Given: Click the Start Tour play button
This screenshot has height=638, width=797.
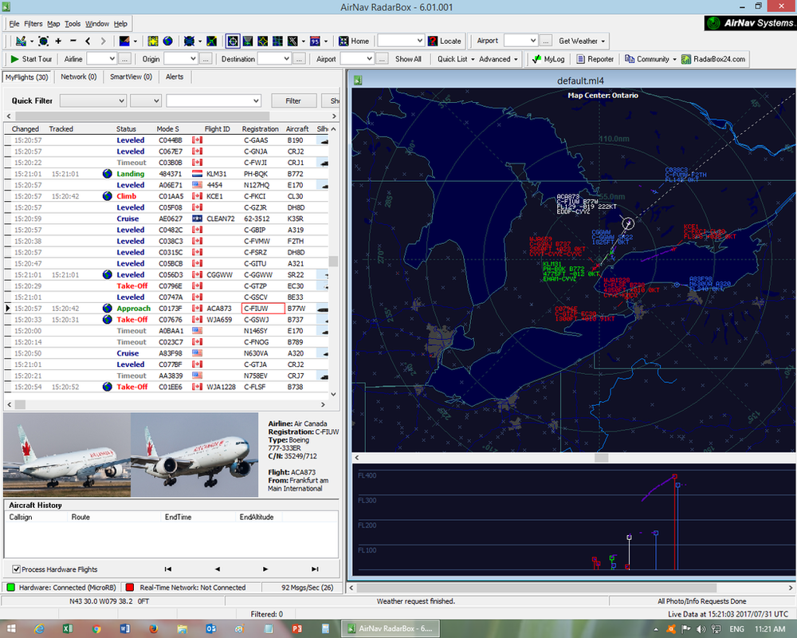Looking at the screenshot, I should (x=31, y=59).
